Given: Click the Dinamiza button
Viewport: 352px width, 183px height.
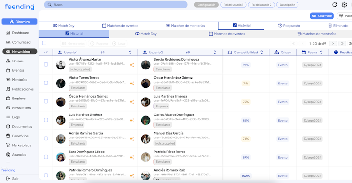Looking at the screenshot, I should pyautogui.click(x=20, y=22).
